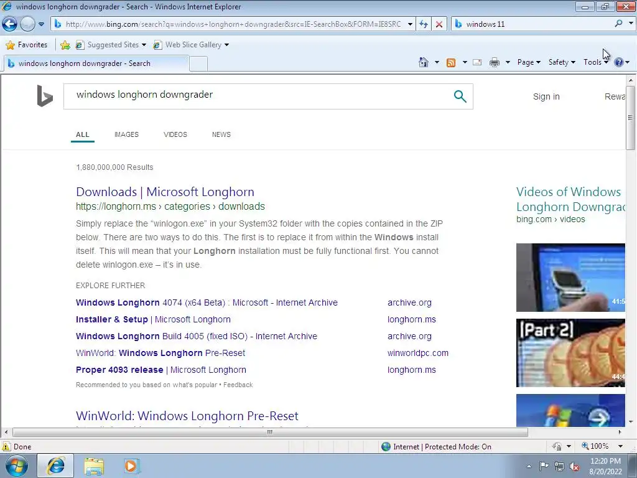Expand the Home button dropdown arrow
The height and width of the screenshot is (478, 637).
click(x=437, y=62)
